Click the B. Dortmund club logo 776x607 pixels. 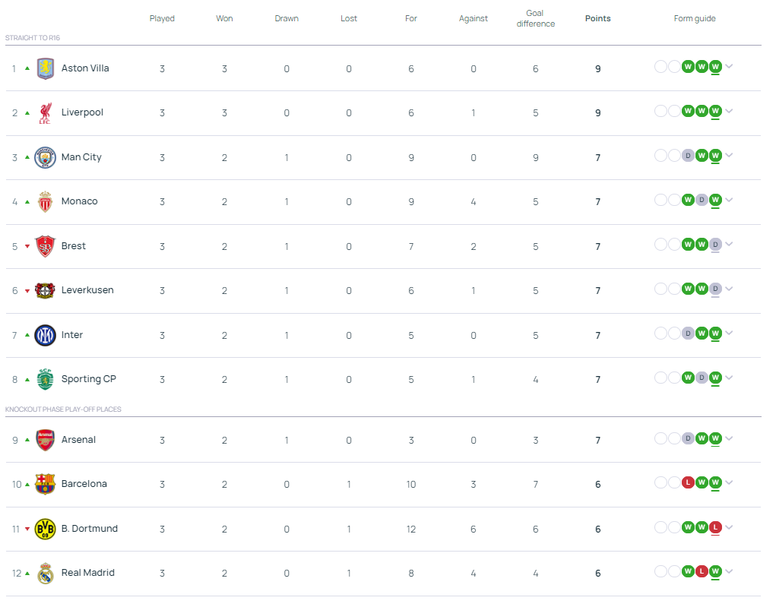click(x=46, y=529)
